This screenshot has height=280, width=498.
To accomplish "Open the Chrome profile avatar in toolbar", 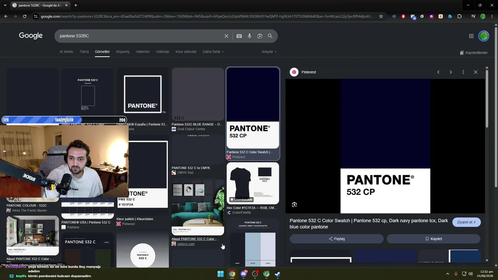I will coord(483,16).
